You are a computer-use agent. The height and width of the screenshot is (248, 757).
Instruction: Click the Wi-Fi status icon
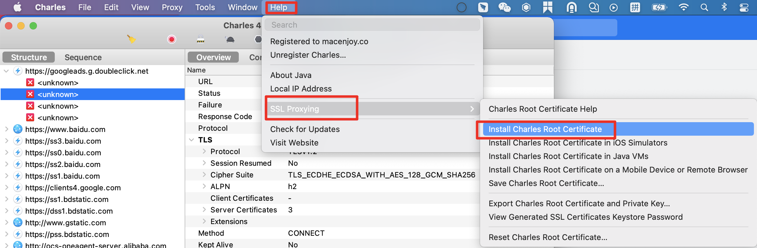[683, 7]
